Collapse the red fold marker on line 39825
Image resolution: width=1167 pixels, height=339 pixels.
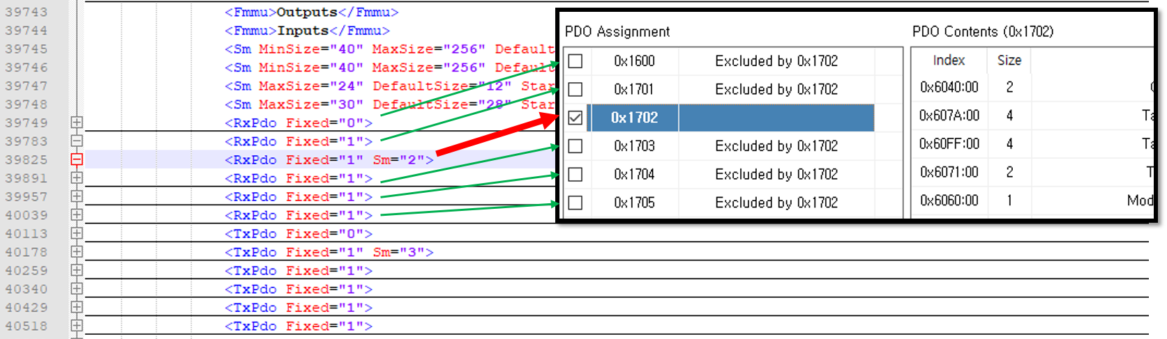click(x=77, y=159)
